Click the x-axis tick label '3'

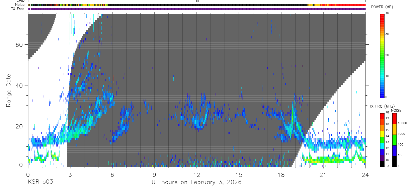[70, 174]
